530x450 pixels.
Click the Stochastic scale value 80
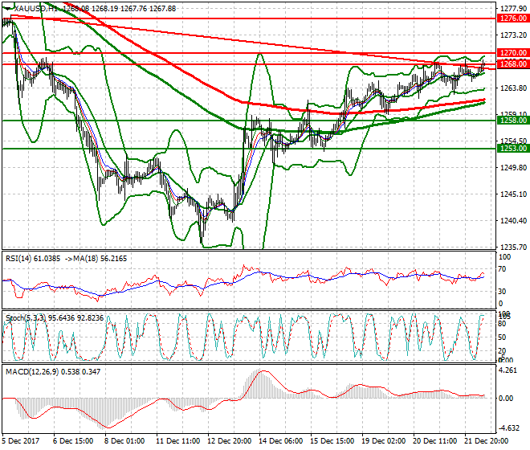pos(502,324)
